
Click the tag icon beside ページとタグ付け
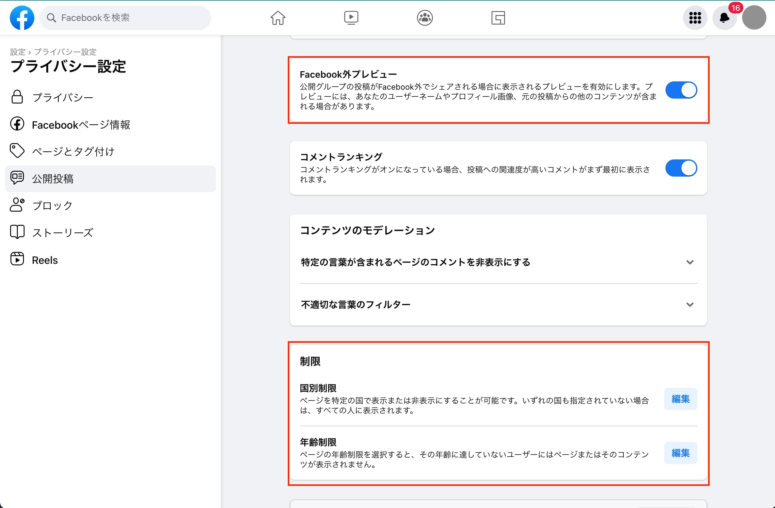(x=17, y=150)
